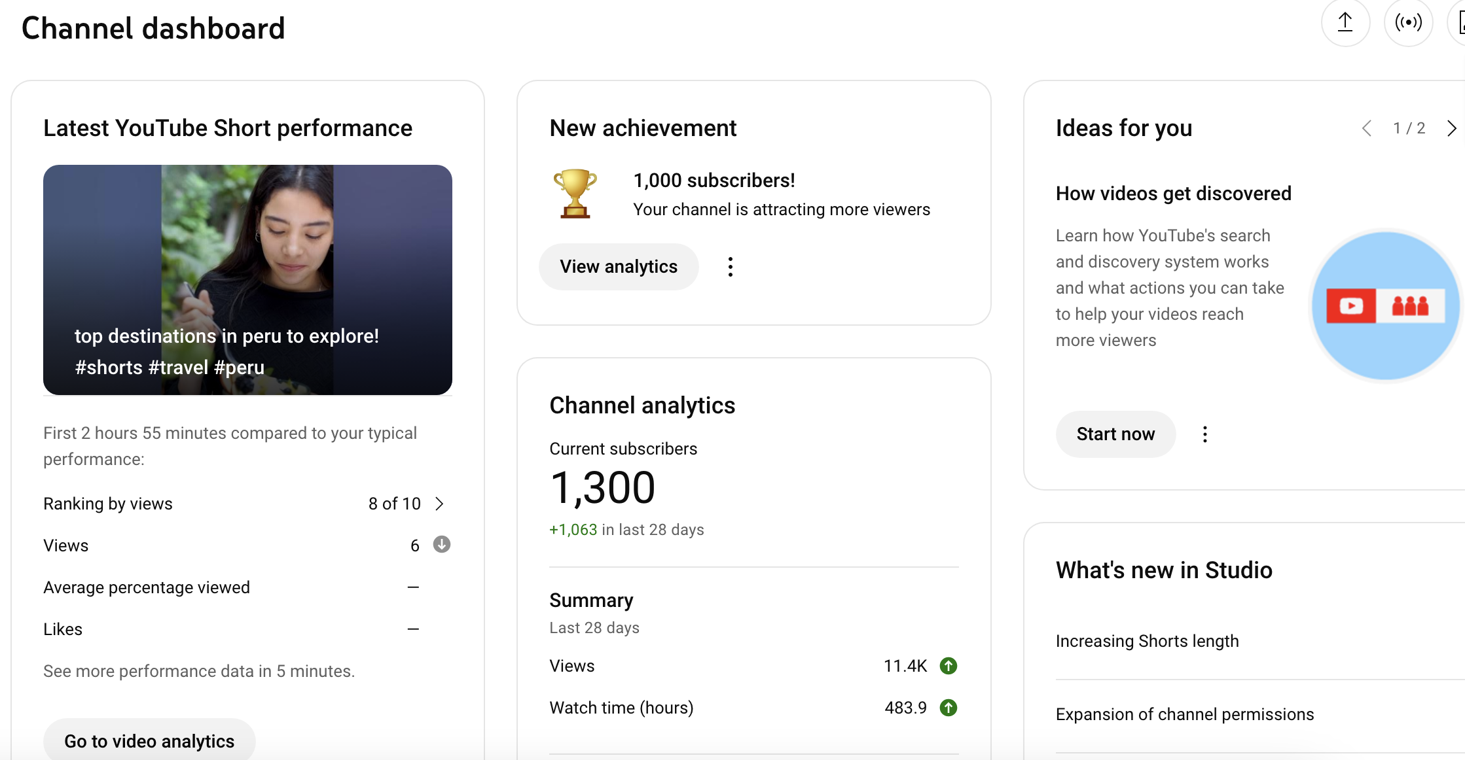The width and height of the screenshot is (1465, 760).
Task: Click the Channel dashboard page title
Action: (x=153, y=28)
